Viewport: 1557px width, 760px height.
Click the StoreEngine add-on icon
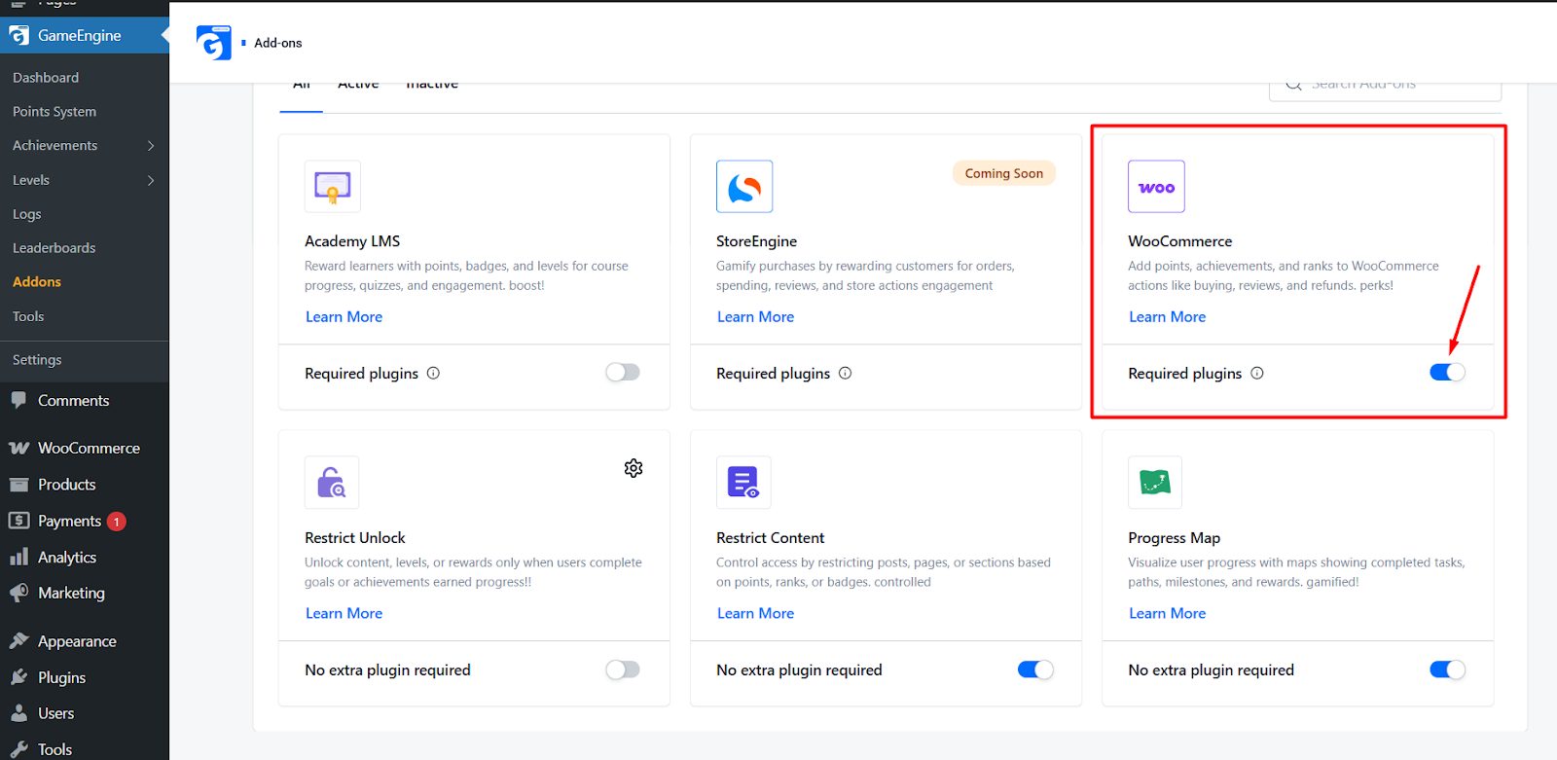coord(744,186)
